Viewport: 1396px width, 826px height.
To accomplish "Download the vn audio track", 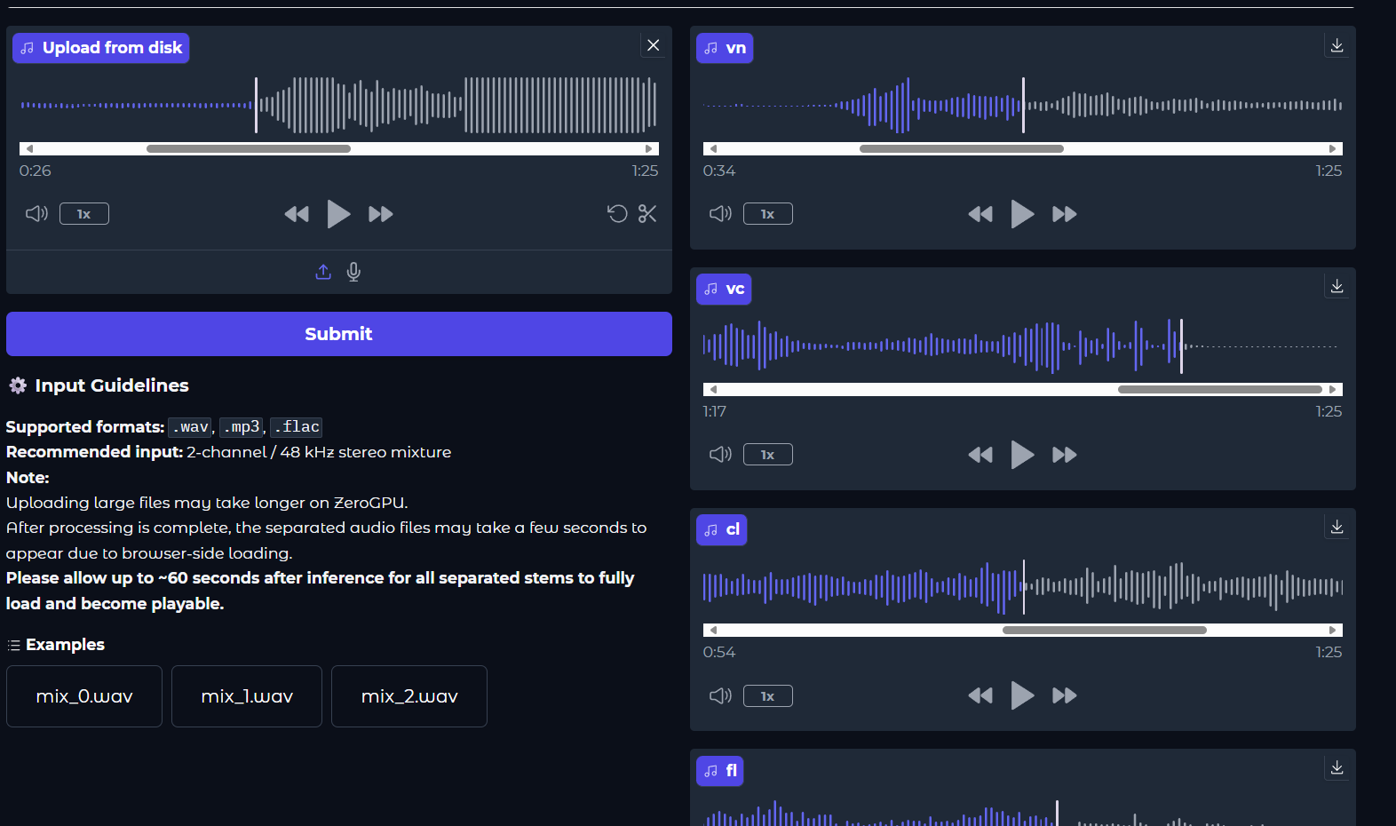I will tap(1337, 45).
